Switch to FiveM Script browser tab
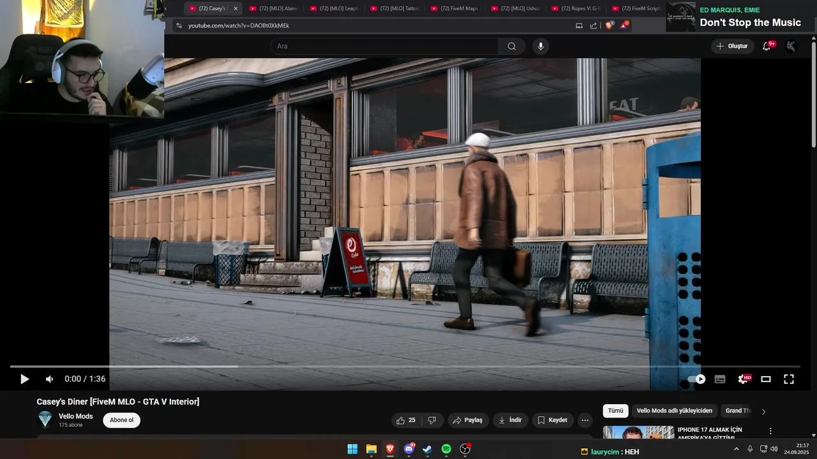The width and height of the screenshot is (817, 459). tap(637, 8)
